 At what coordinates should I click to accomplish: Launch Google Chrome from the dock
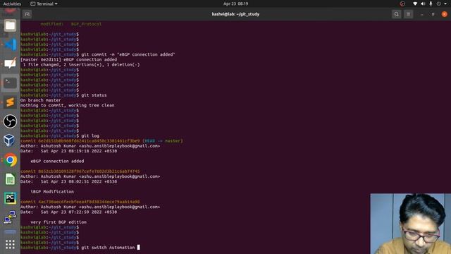(10, 160)
